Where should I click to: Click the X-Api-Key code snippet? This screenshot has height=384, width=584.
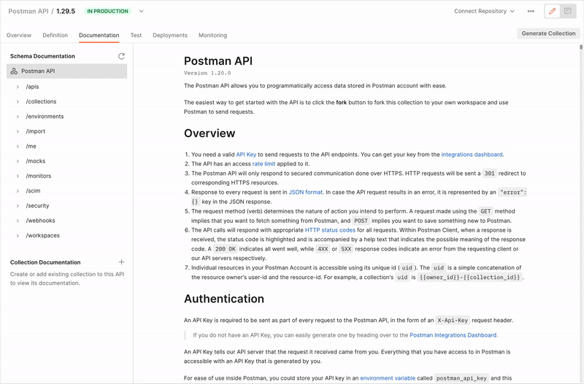tap(453, 321)
